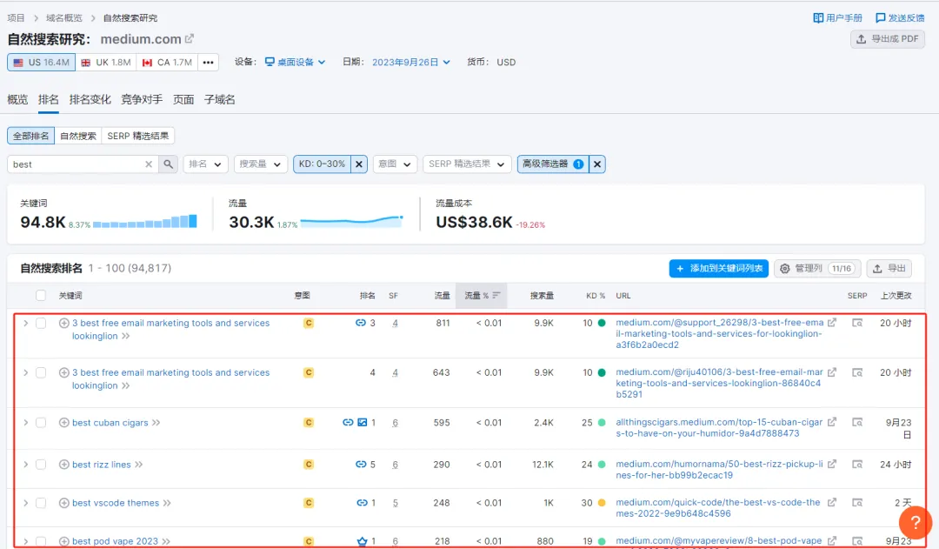Switch to the 子域名 tab
This screenshot has height=549, width=939.
tap(220, 99)
